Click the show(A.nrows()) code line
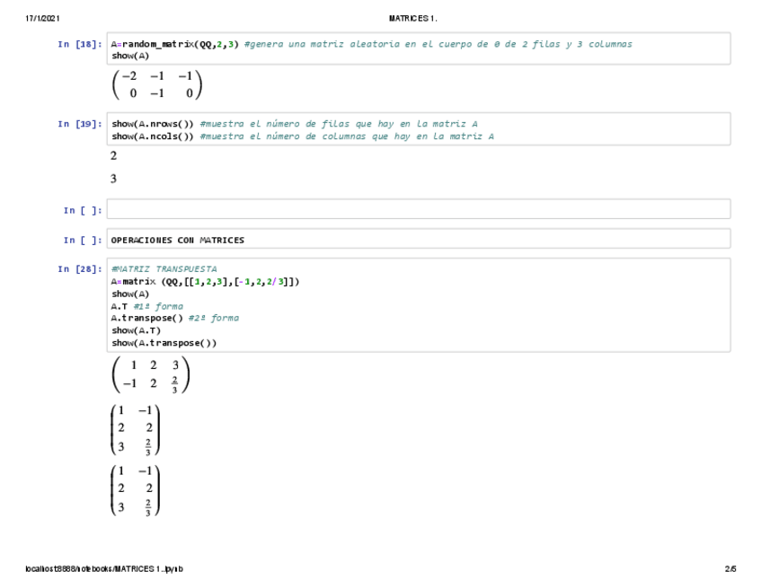 click(295, 124)
